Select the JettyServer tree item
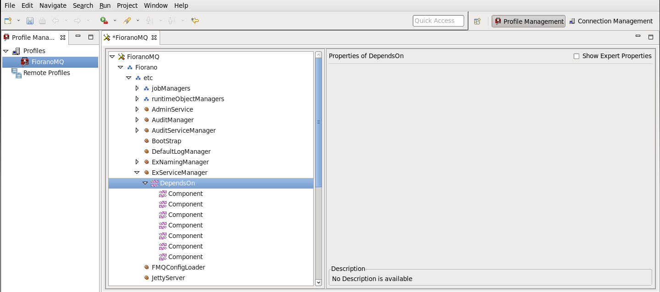660x292 pixels. pos(168,278)
